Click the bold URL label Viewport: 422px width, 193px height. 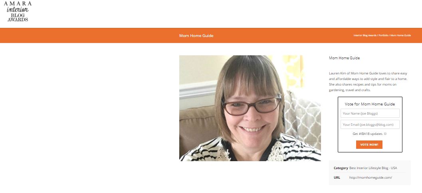[x=337, y=177]
